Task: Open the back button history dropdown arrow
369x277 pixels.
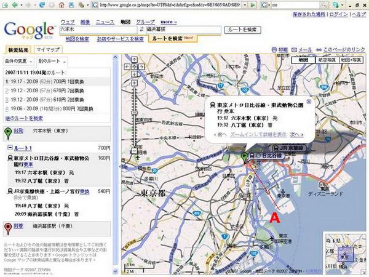Action: click(22, 5)
